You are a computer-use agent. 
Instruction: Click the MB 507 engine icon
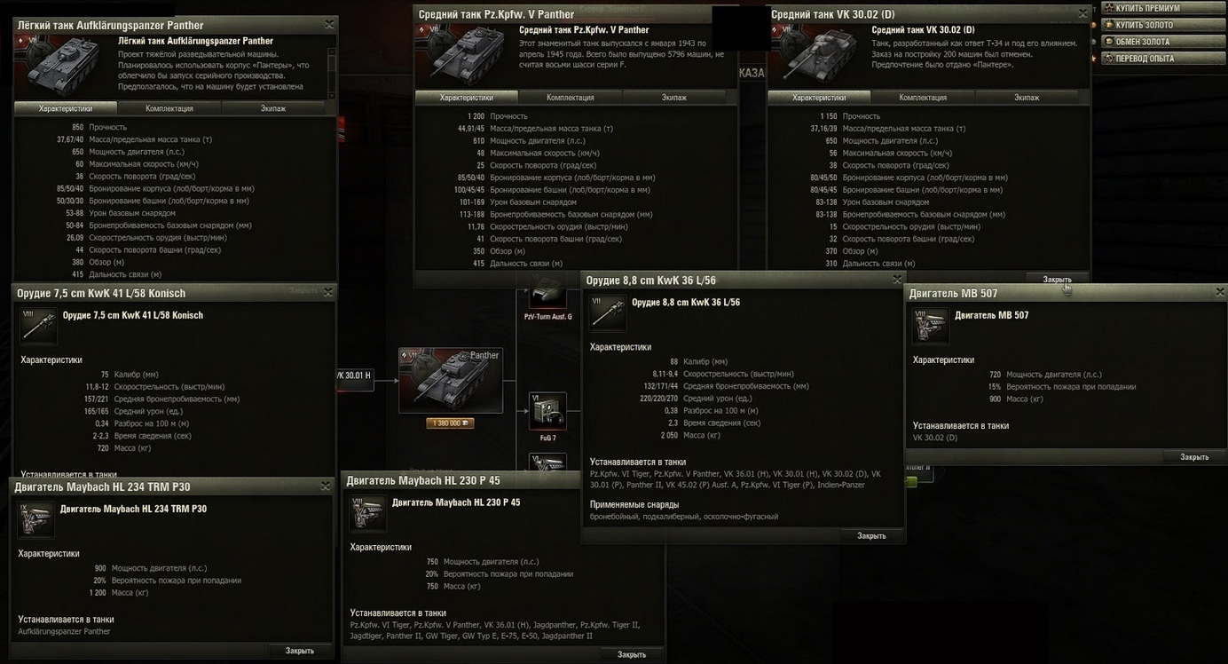click(x=931, y=327)
